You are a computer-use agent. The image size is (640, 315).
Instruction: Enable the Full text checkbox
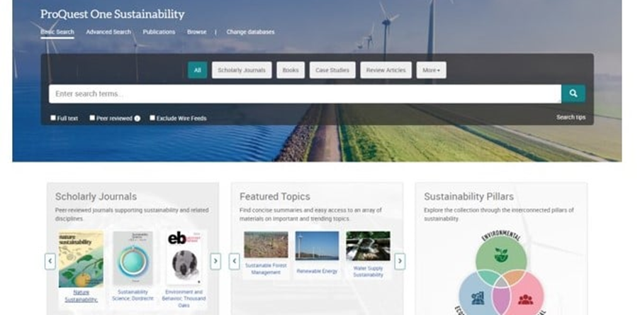[x=53, y=118]
